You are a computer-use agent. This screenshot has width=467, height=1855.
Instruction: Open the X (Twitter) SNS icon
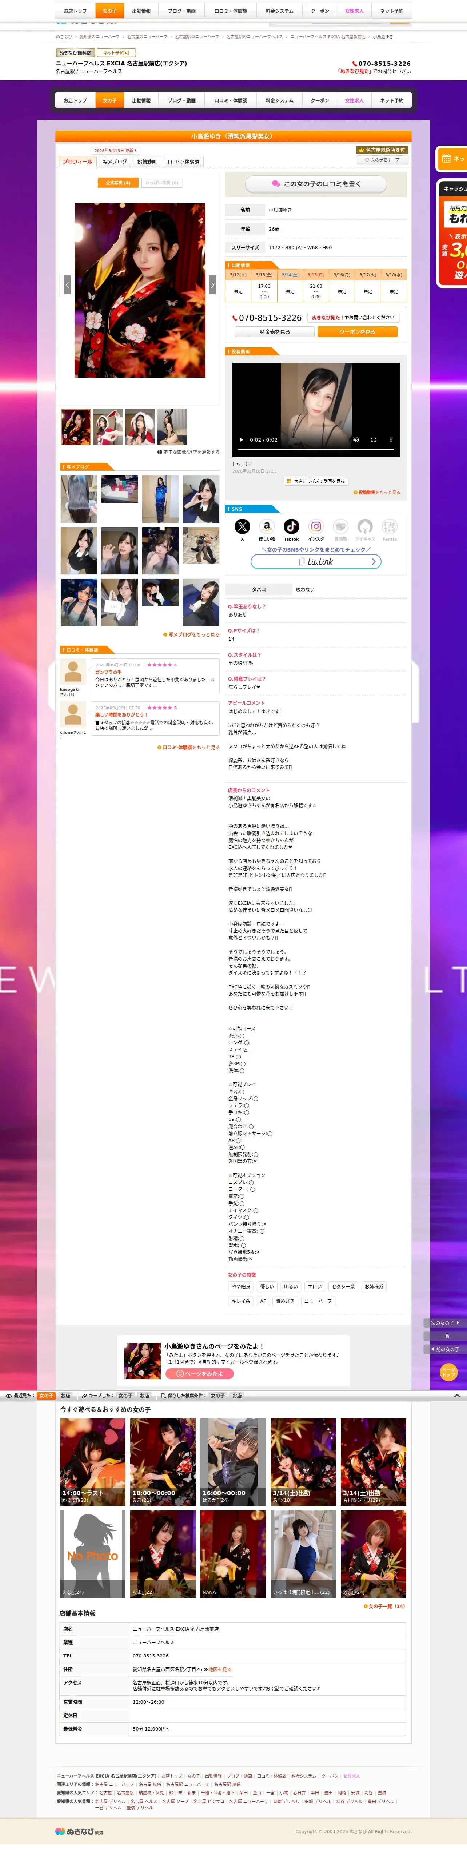(x=243, y=526)
